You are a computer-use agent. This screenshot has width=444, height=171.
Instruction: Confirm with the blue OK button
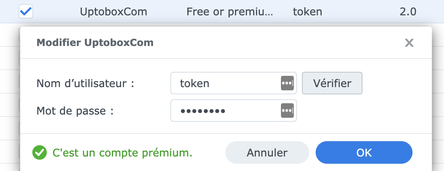click(x=364, y=153)
